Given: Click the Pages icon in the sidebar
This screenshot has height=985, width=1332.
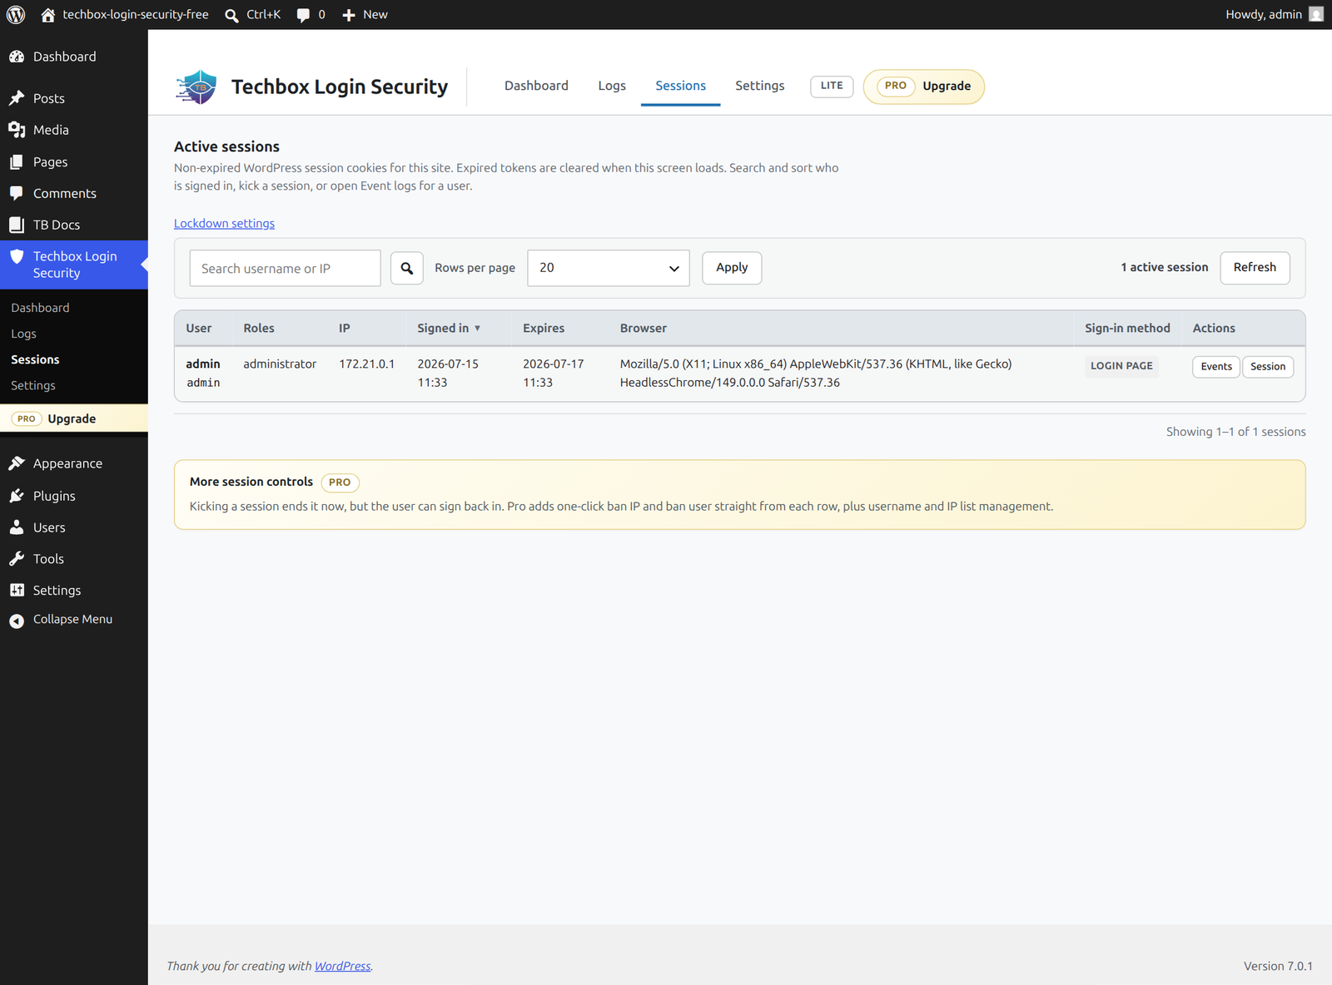Looking at the screenshot, I should point(17,162).
